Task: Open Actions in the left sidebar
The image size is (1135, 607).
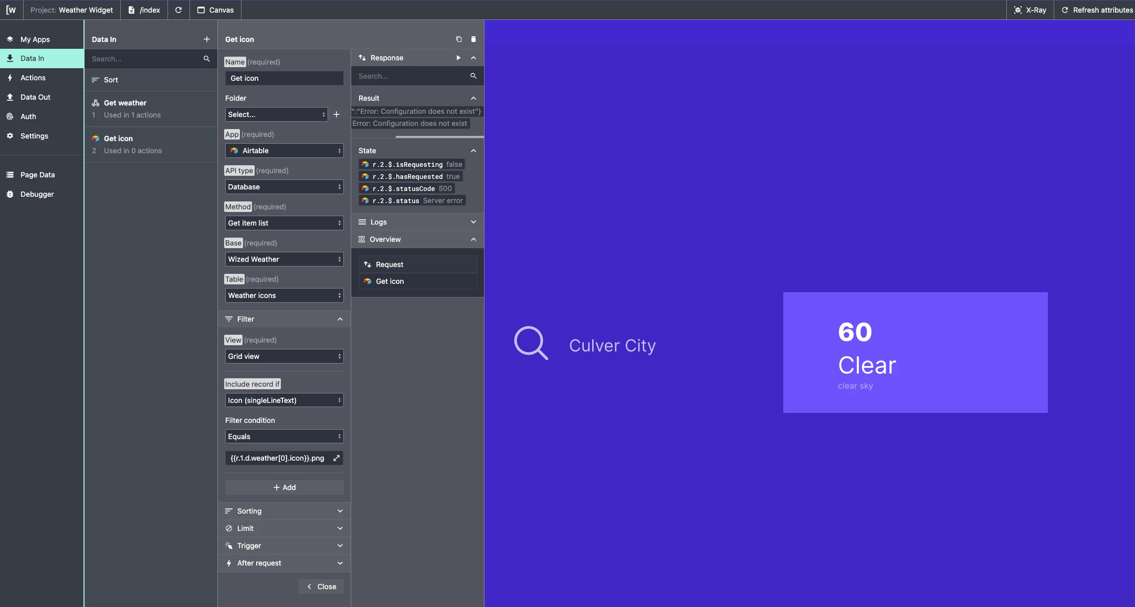Action: [33, 78]
